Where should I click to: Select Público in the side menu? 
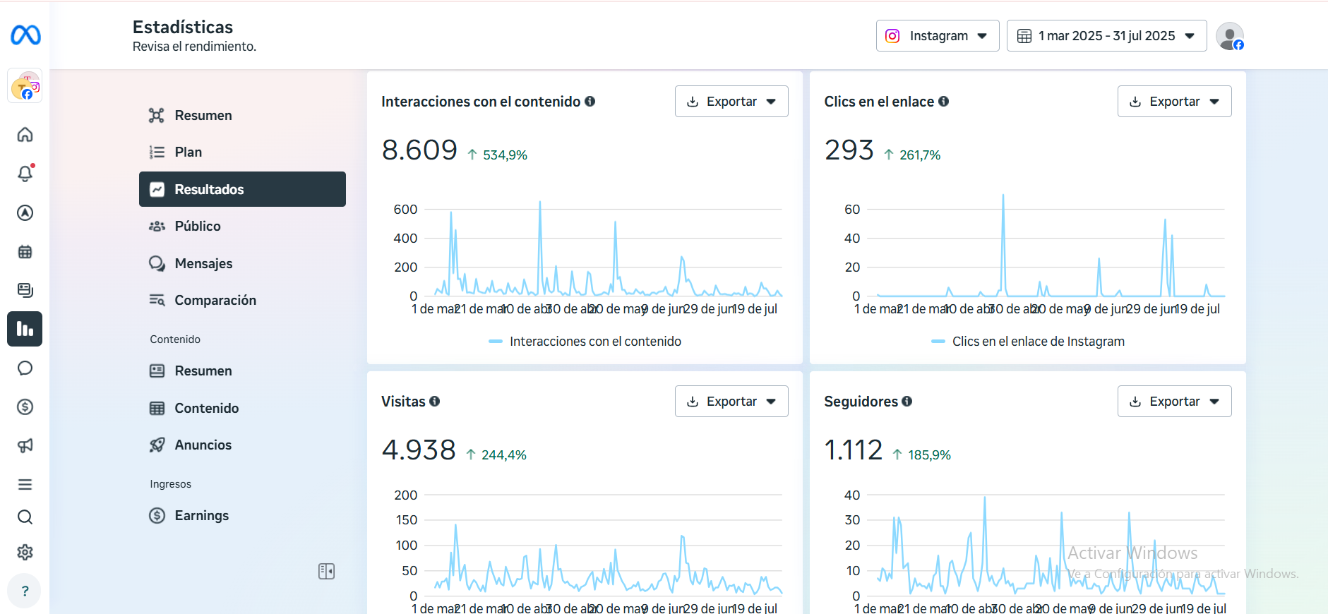[x=198, y=227]
